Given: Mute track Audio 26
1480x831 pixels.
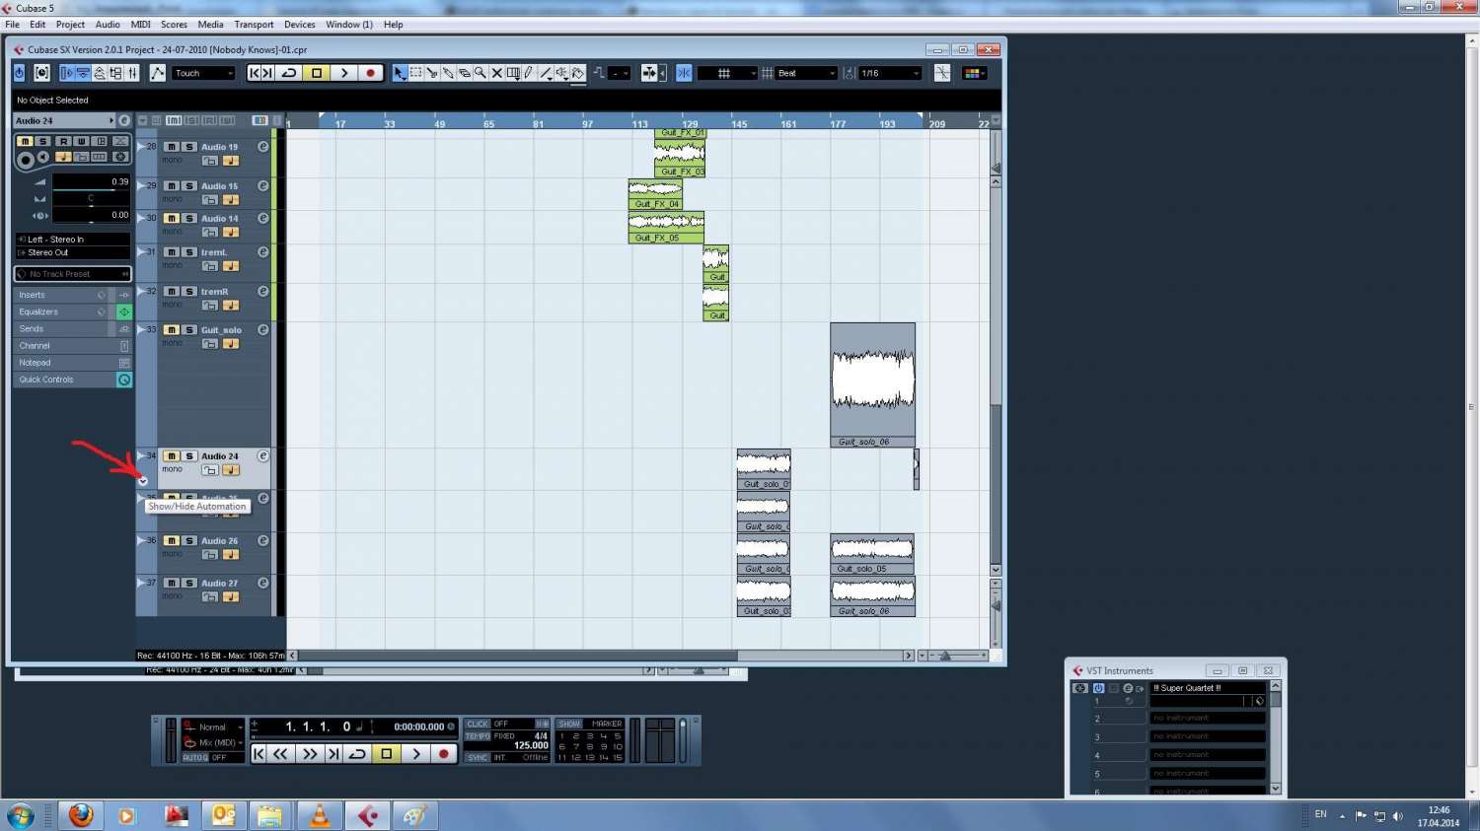Looking at the screenshot, I should point(172,541).
